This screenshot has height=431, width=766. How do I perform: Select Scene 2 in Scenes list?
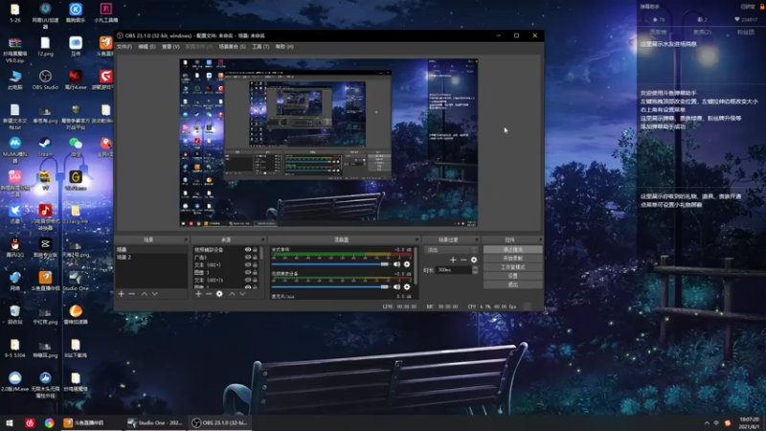[151, 257]
